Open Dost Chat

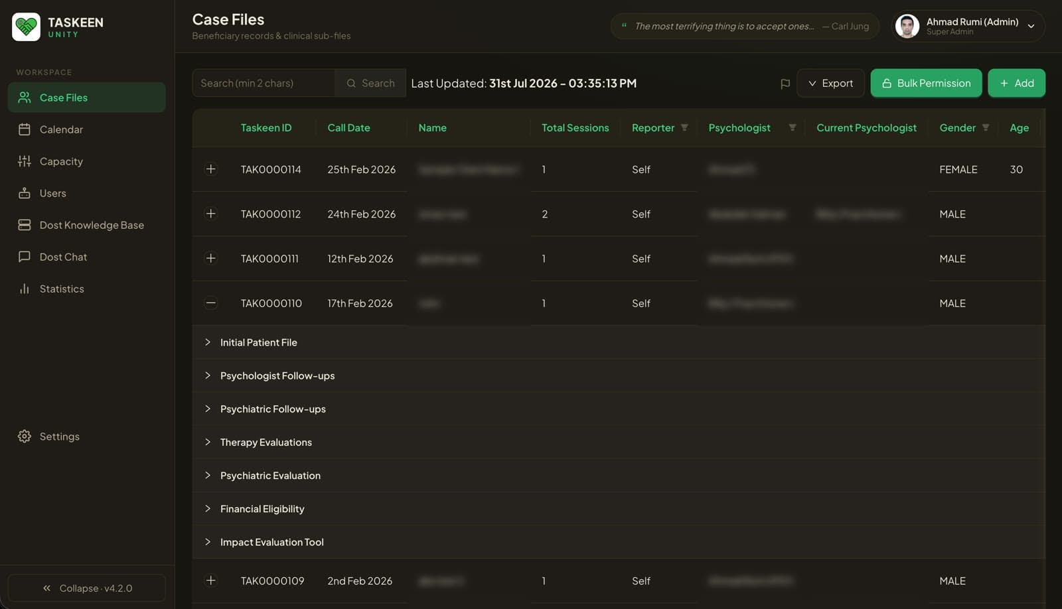point(87,257)
